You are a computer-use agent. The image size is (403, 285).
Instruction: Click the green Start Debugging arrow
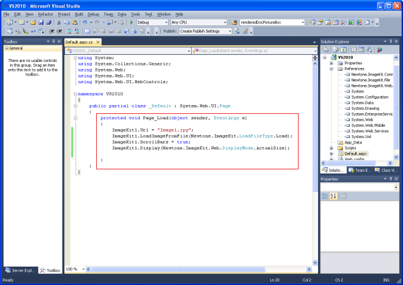click(132, 22)
